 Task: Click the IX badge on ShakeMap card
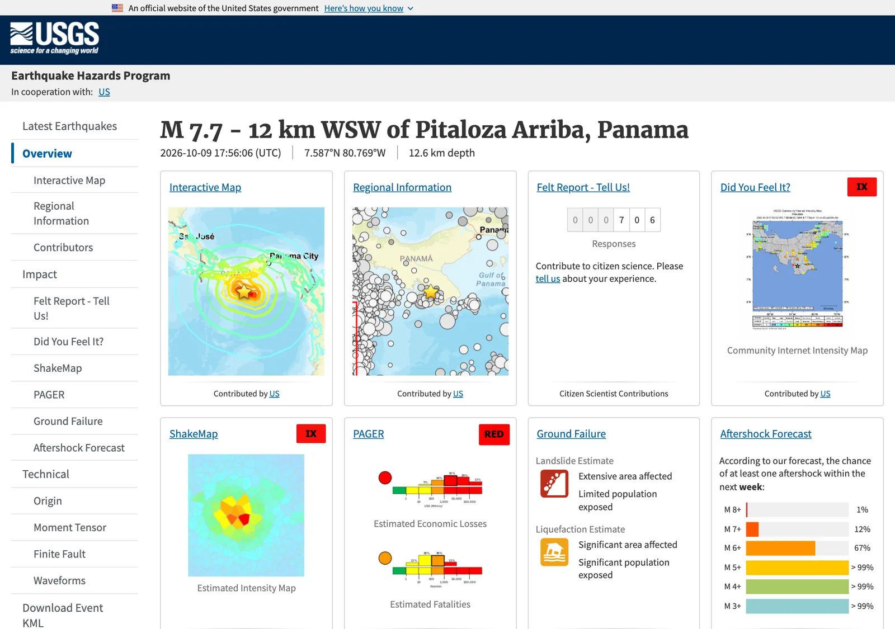[311, 434]
